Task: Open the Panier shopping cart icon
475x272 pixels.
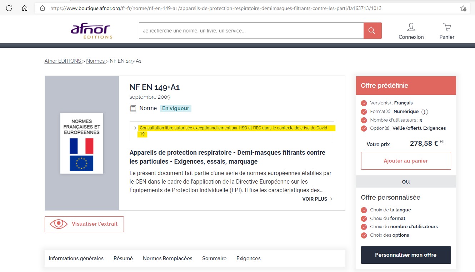Action: 447,27
